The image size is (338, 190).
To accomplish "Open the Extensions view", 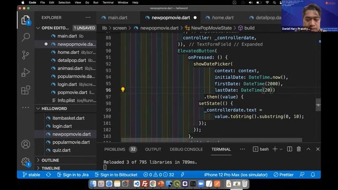I will pos(26,90).
